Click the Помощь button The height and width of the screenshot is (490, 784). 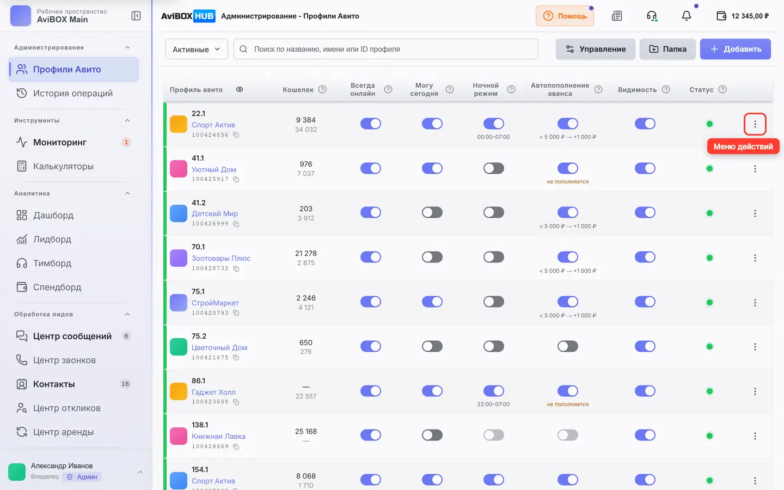(x=565, y=16)
